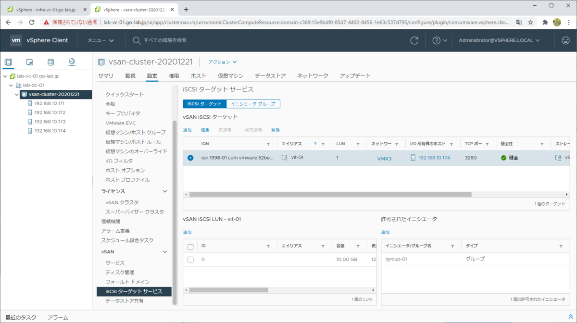Open the 権限 tab
Image resolution: width=577 pixels, height=323 pixels.
tap(174, 76)
